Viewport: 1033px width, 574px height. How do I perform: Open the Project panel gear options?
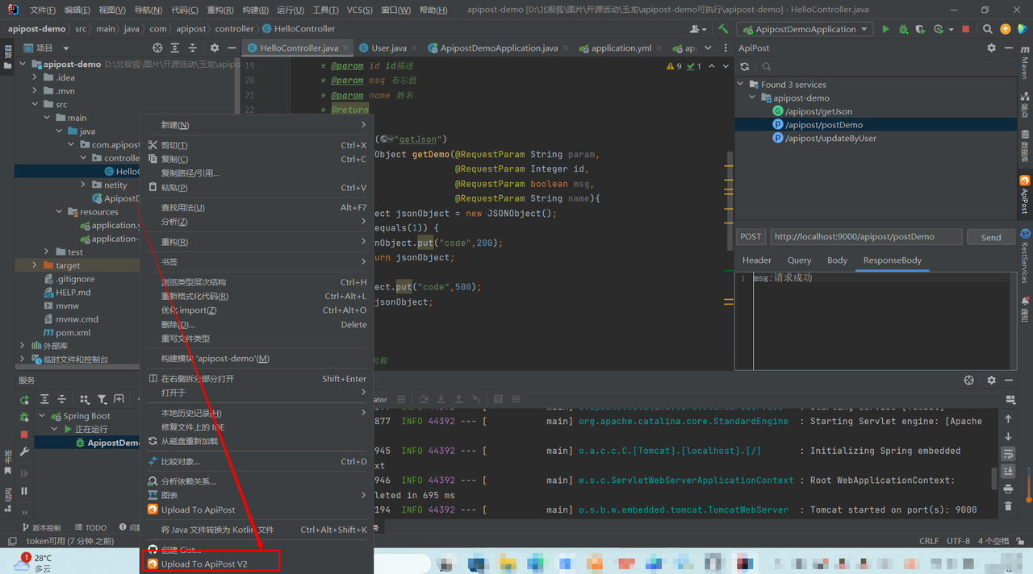[x=215, y=48]
